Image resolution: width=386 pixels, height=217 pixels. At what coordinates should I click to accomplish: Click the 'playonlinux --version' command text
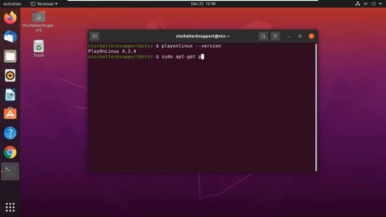coord(191,46)
